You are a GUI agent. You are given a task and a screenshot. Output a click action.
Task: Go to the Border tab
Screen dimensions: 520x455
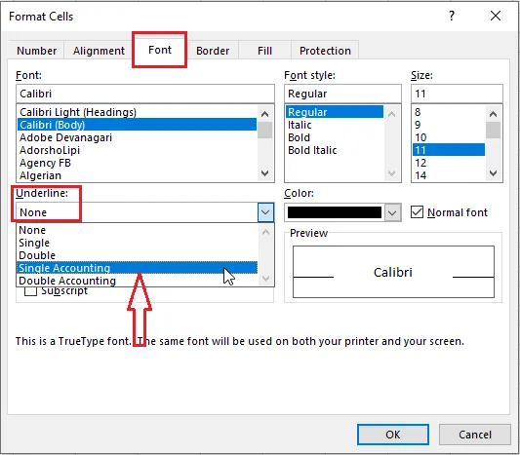pos(213,51)
